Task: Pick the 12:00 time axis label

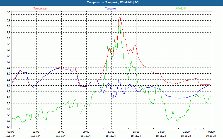Action: [111, 132]
